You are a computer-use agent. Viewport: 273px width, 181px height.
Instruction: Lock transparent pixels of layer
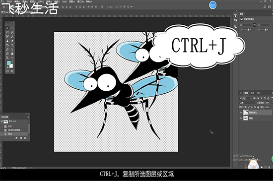[x=245, y=107]
